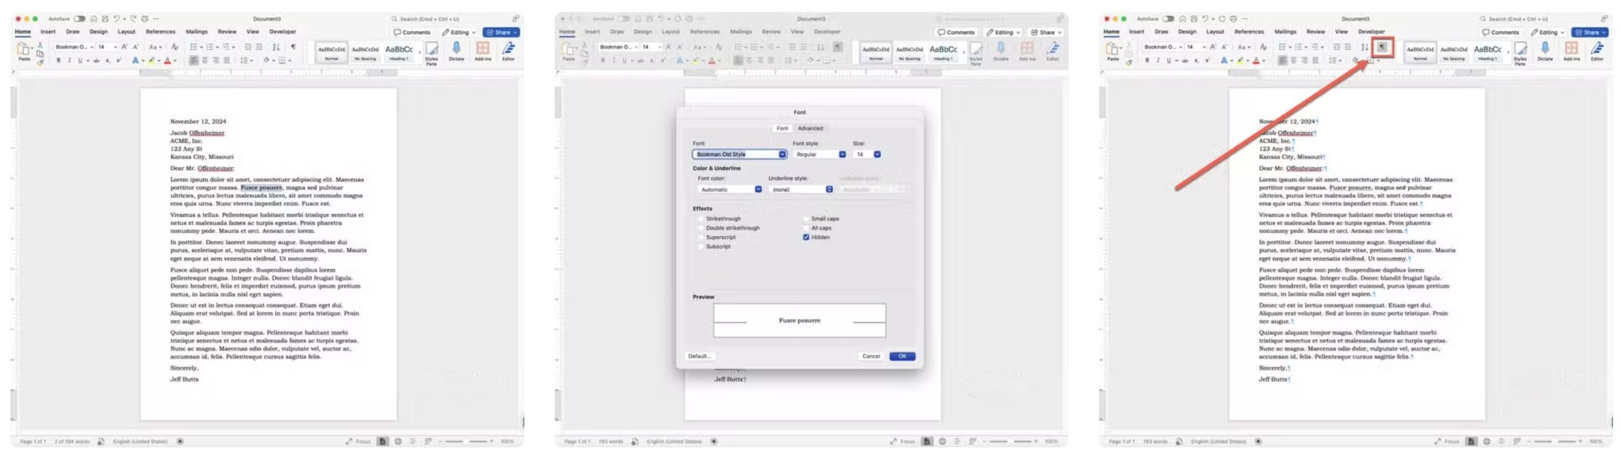Click the red-boxed Show/Hide paragraph marks icon
The height and width of the screenshot is (455, 1620).
[x=1382, y=47]
